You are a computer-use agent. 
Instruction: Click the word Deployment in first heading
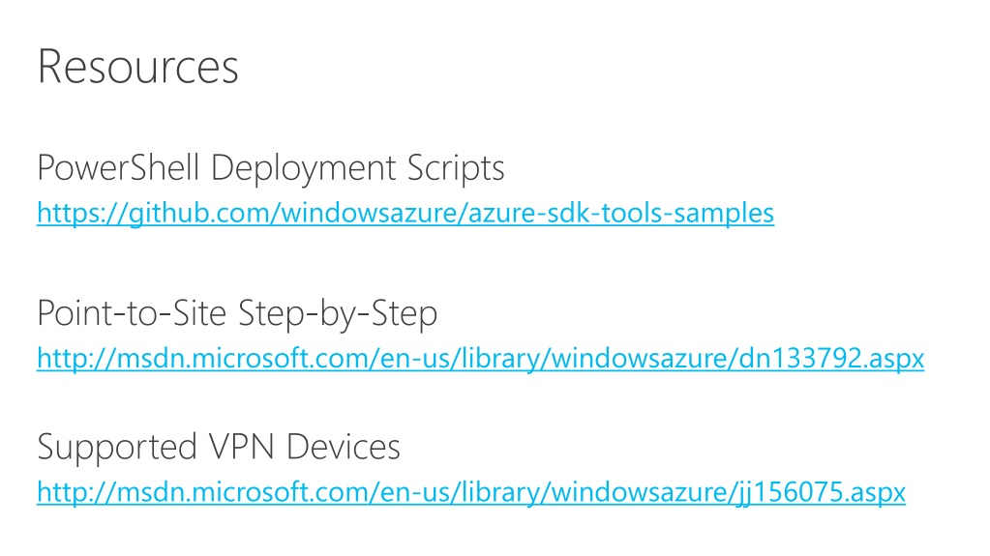coord(304,169)
